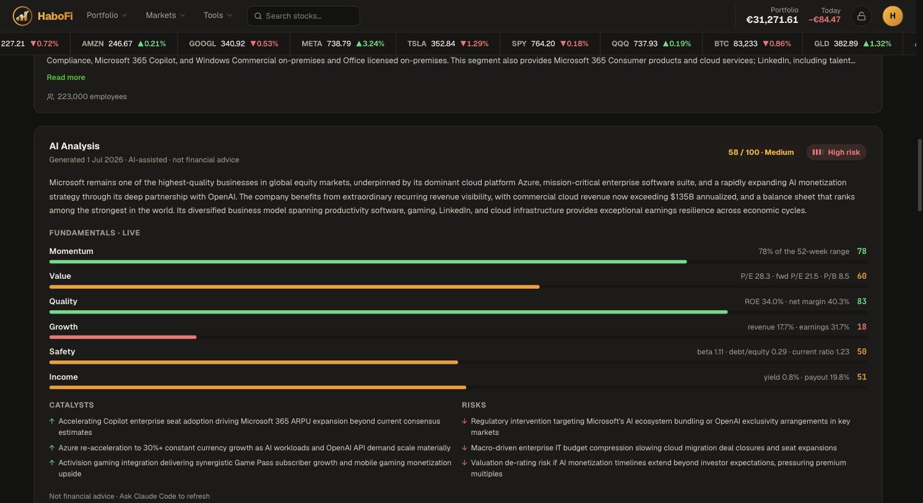This screenshot has width=923, height=503.
Task: Open META in the ticker strip
Action: coord(343,44)
